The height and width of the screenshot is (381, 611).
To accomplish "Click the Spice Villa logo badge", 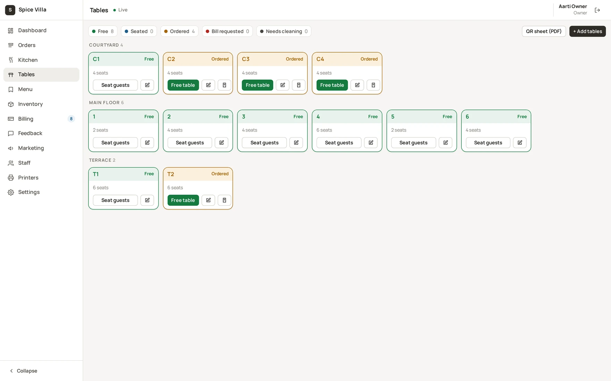I will coord(10,10).
